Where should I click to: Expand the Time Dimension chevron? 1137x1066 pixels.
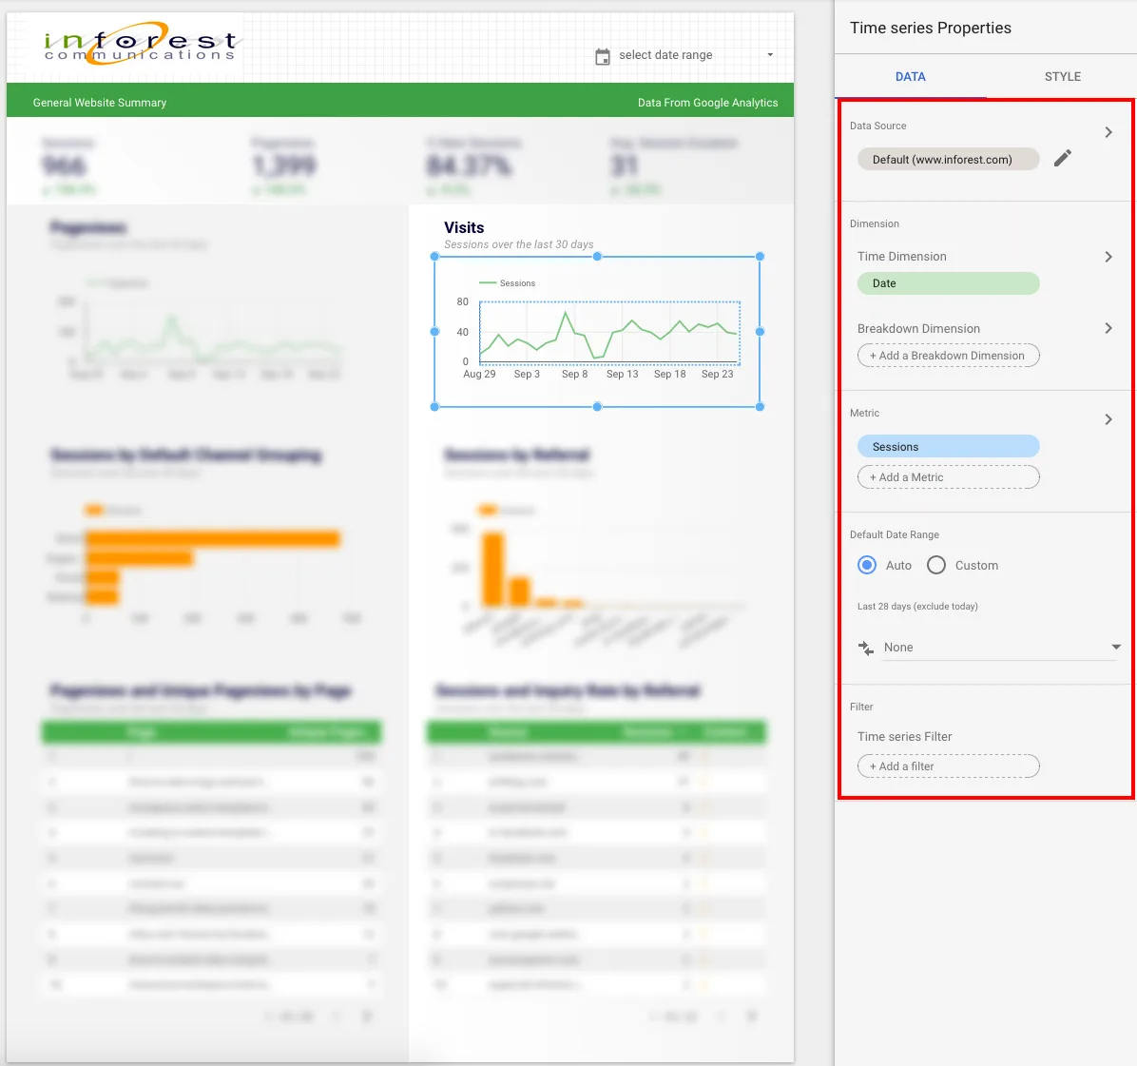1108,257
